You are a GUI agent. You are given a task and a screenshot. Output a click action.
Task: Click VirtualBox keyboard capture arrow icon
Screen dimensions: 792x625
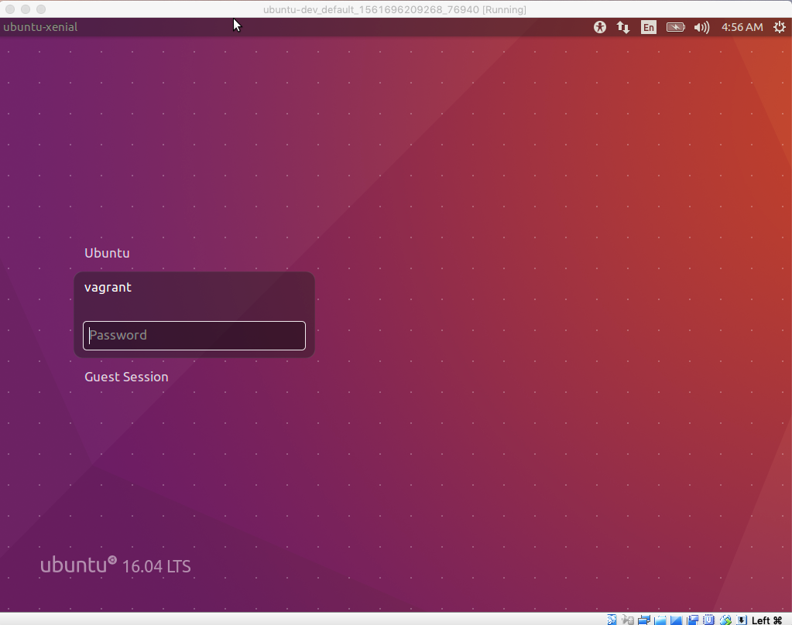pyautogui.click(x=742, y=620)
